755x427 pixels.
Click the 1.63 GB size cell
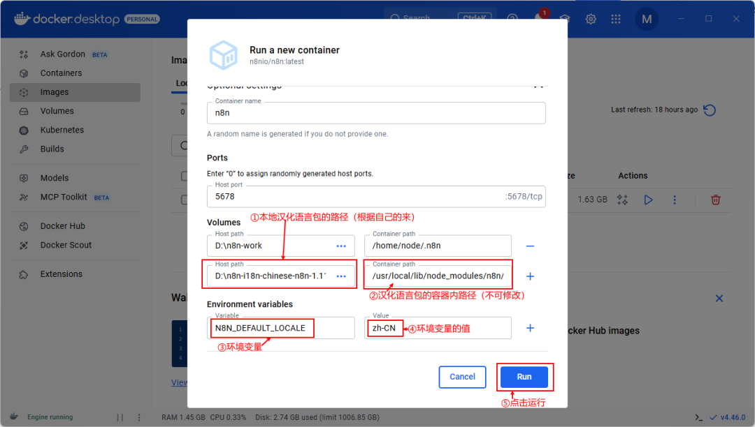coord(592,200)
